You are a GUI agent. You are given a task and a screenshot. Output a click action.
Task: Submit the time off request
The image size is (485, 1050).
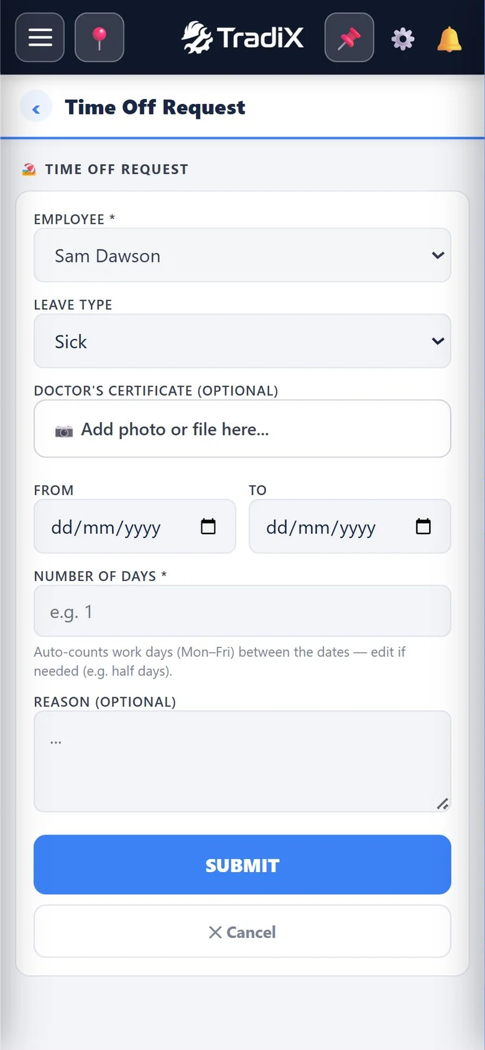[x=242, y=865]
